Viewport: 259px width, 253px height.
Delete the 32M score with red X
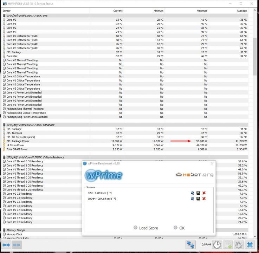(x=204, y=193)
